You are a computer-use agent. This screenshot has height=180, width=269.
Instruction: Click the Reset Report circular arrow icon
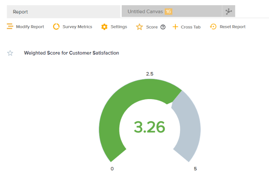click(x=213, y=27)
